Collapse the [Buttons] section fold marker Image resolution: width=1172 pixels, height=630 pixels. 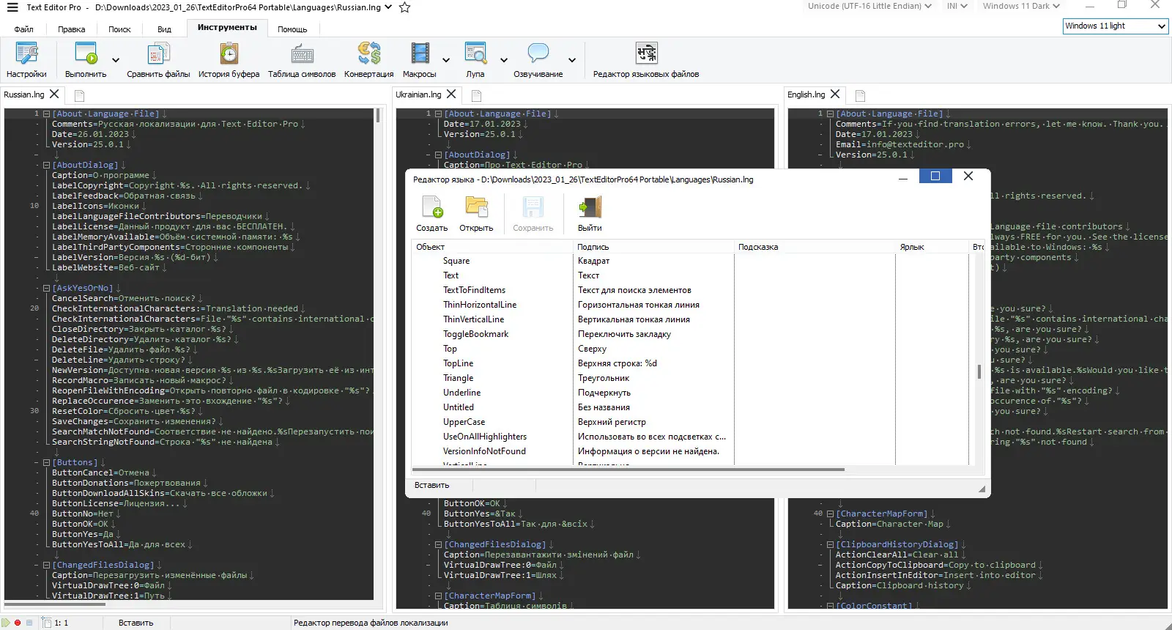[x=46, y=463]
